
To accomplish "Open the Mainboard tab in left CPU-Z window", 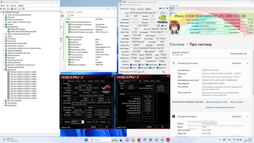I will point(71,81).
